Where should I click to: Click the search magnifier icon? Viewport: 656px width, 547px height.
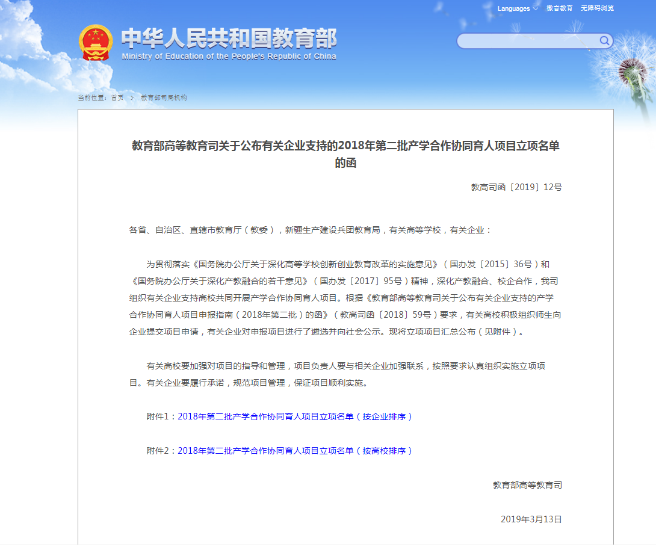pos(604,40)
